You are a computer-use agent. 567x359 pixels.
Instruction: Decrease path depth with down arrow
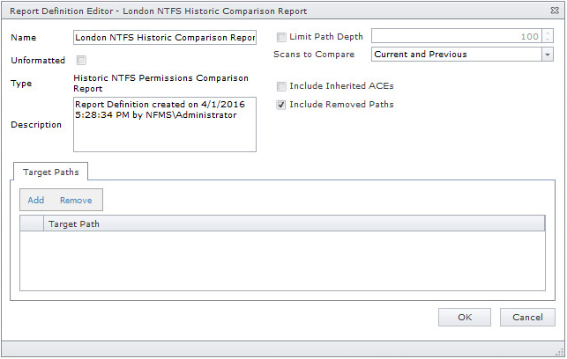point(548,41)
